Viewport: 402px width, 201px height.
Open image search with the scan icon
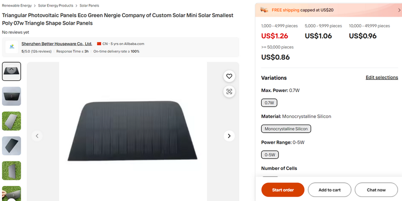coord(229,91)
